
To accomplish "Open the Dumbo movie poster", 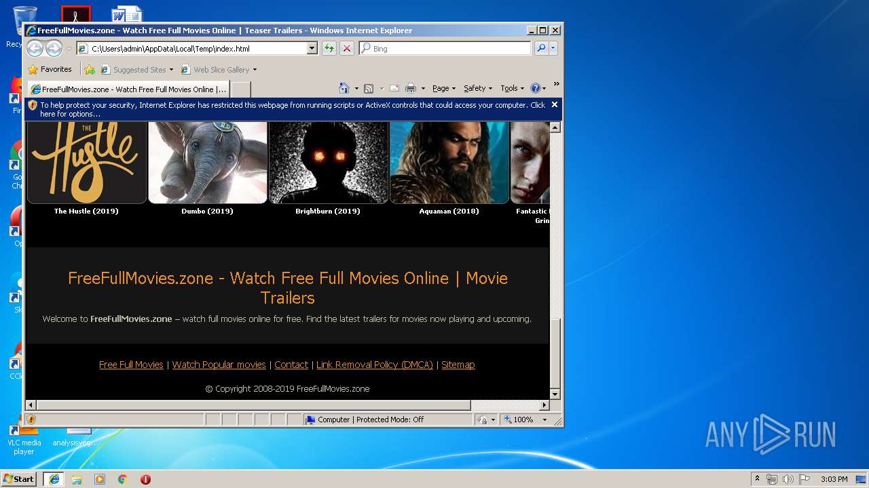I will [208, 163].
